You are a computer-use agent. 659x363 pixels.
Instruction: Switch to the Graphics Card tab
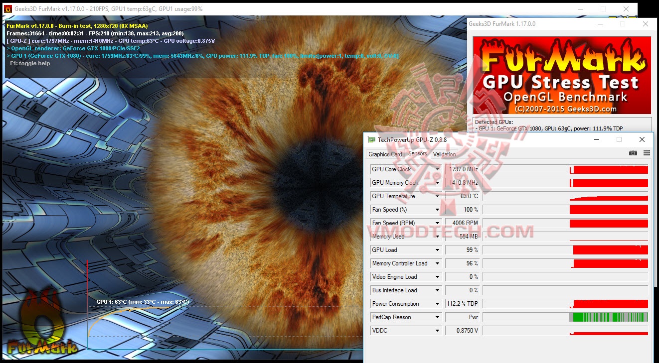click(x=385, y=154)
